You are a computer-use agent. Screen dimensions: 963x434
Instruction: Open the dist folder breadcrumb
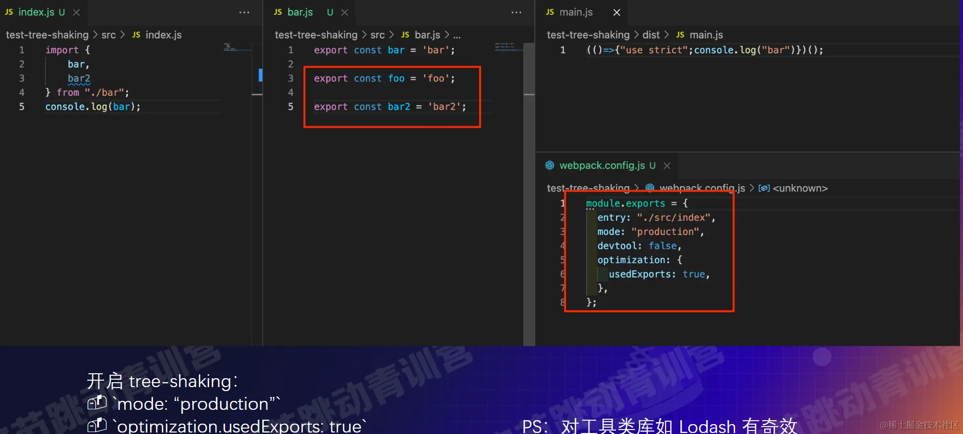tap(651, 35)
